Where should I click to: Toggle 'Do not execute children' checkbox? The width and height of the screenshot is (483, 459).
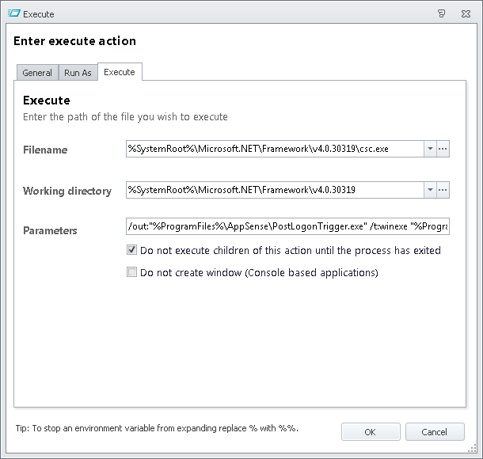(x=132, y=250)
